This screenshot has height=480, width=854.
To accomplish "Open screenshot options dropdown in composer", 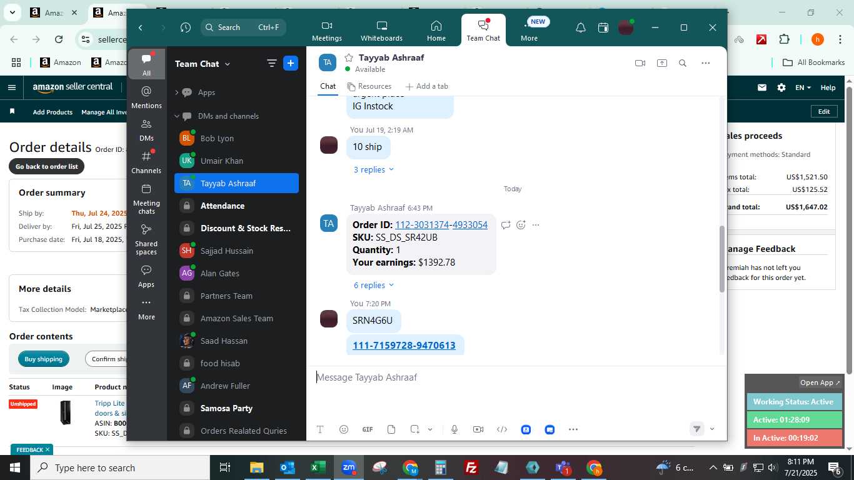I will click(x=430, y=429).
